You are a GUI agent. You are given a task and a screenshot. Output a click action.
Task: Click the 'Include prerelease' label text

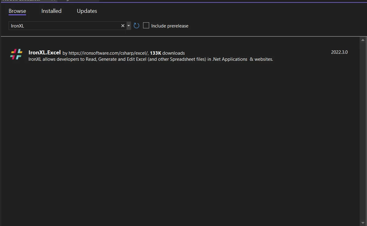pos(170,26)
